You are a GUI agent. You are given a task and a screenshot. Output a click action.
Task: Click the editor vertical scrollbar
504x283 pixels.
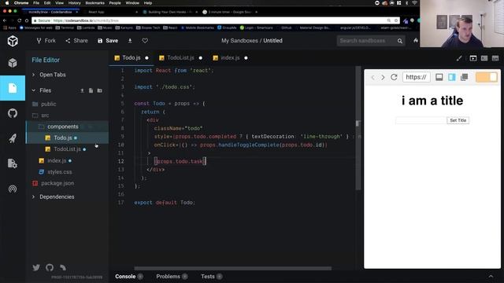pos(358,128)
